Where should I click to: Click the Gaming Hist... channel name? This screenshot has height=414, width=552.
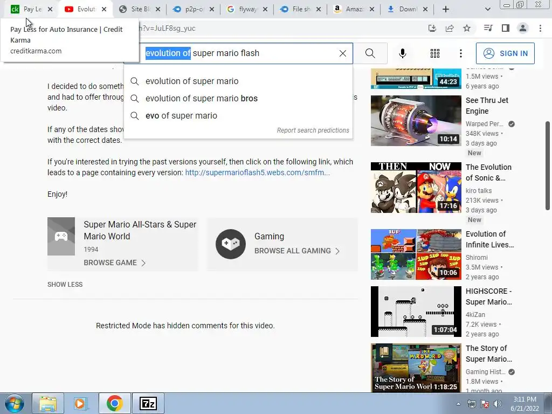click(x=486, y=372)
